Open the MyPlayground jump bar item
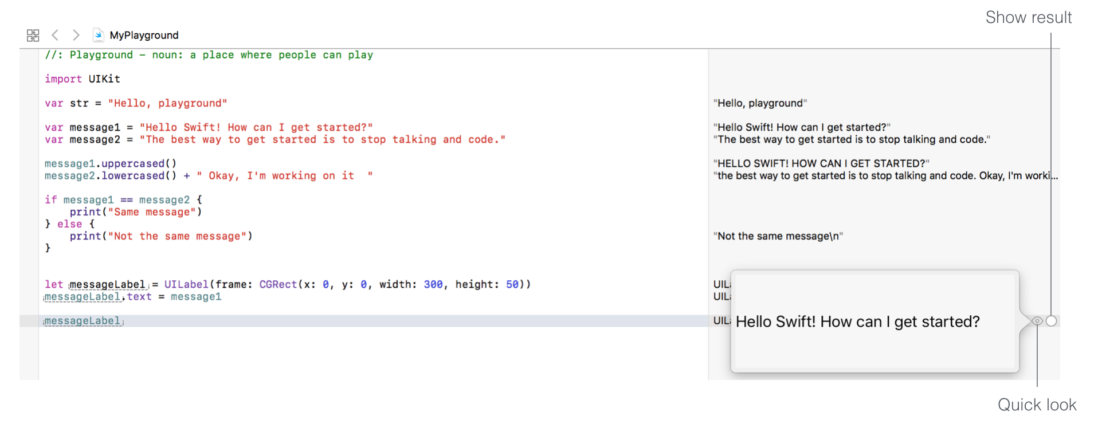 (144, 36)
